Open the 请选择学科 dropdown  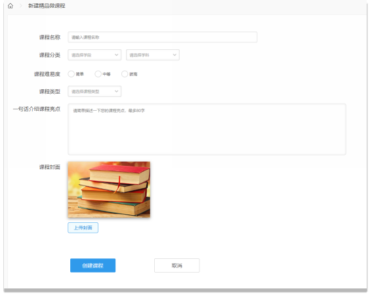coord(153,55)
